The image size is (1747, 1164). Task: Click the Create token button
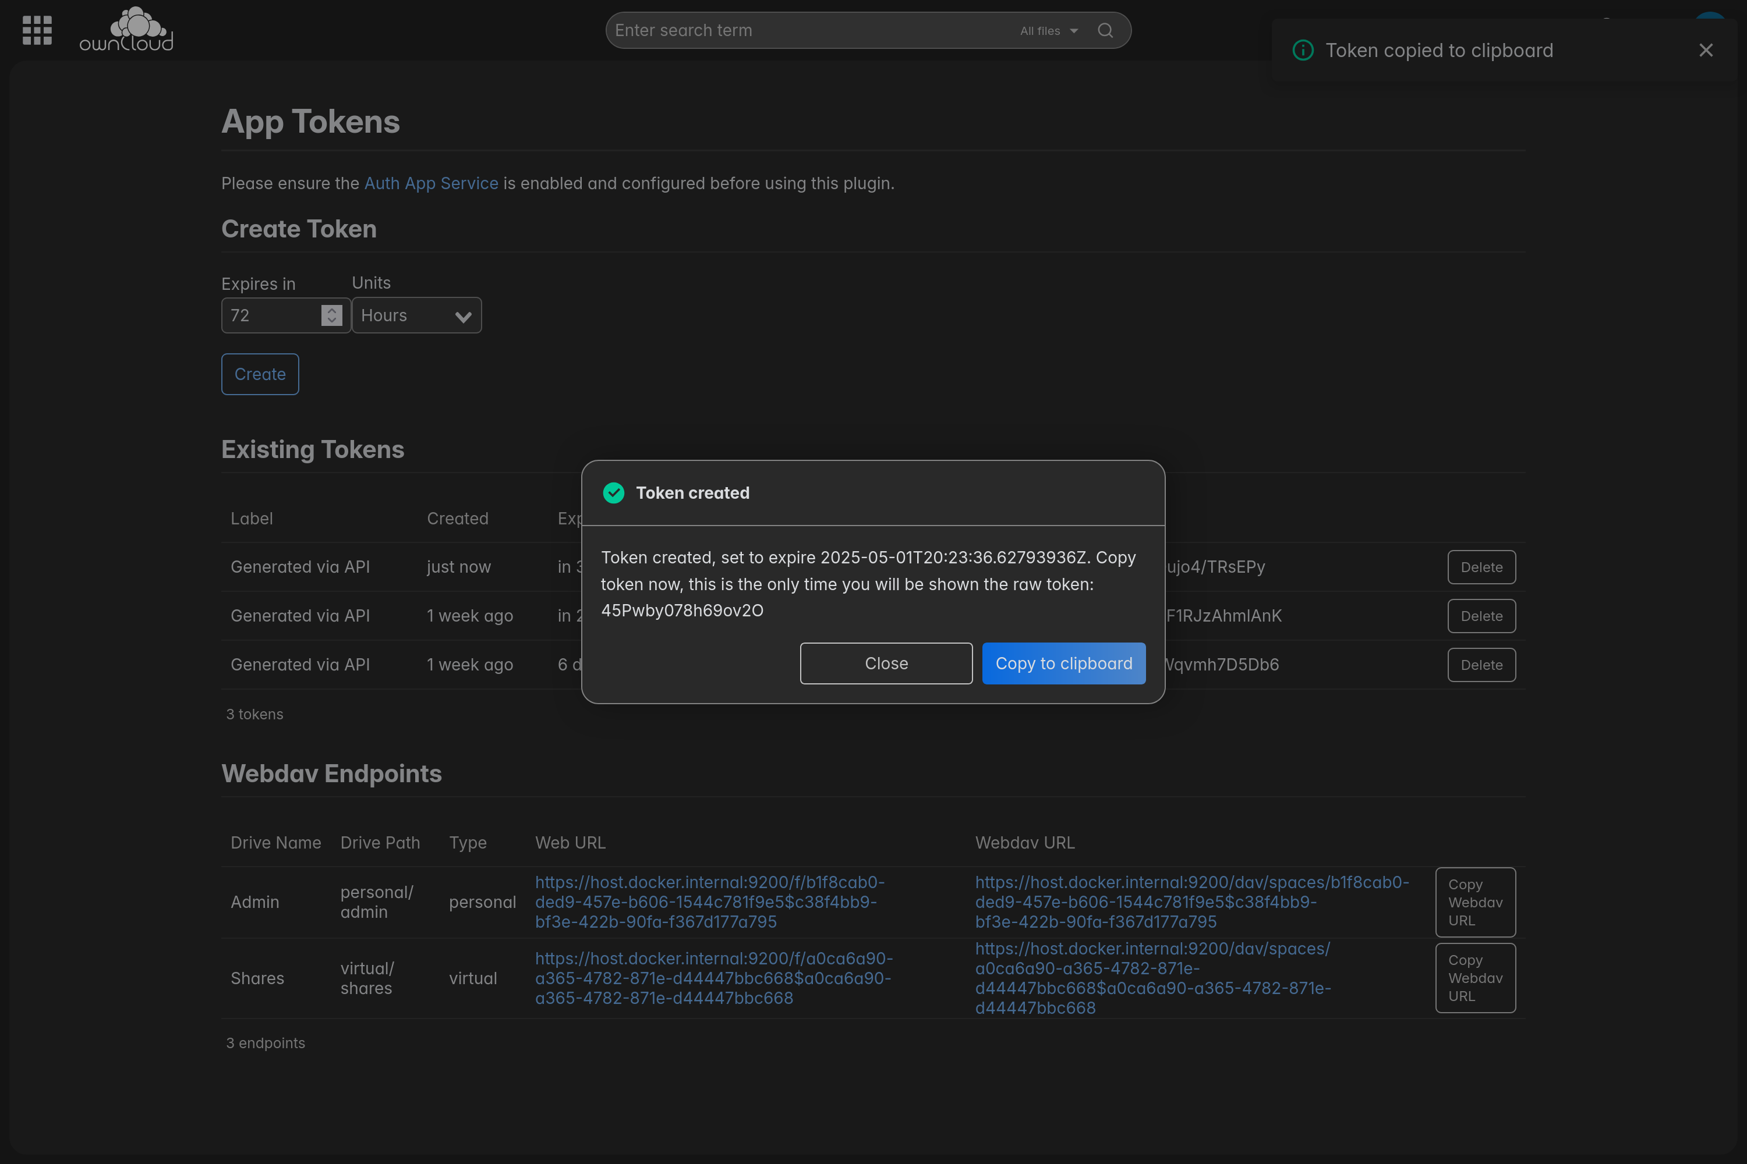[260, 374]
